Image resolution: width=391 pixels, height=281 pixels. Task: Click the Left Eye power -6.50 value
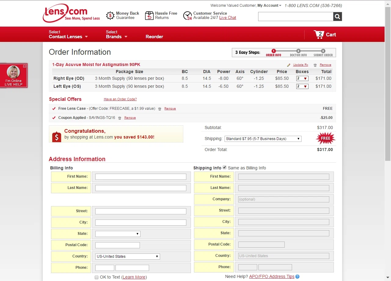[223, 87]
